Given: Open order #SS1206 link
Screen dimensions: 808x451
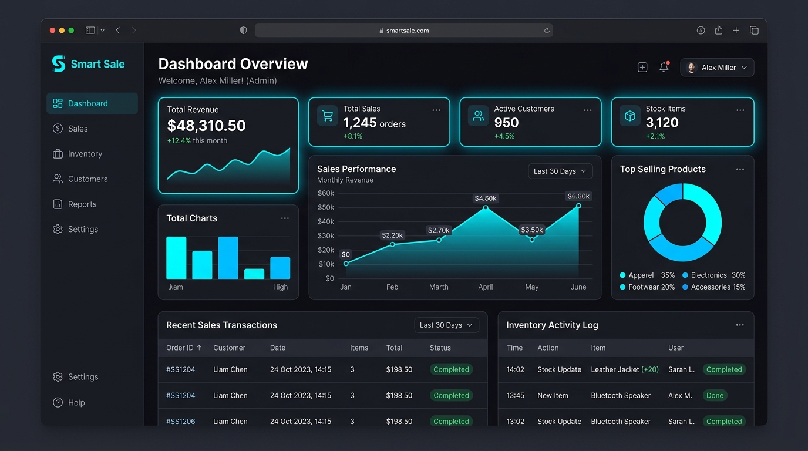Looking at the screenshot, I should coord(180,422).
